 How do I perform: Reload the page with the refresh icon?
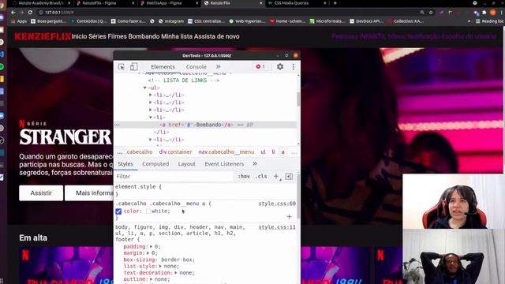point(30,13)
